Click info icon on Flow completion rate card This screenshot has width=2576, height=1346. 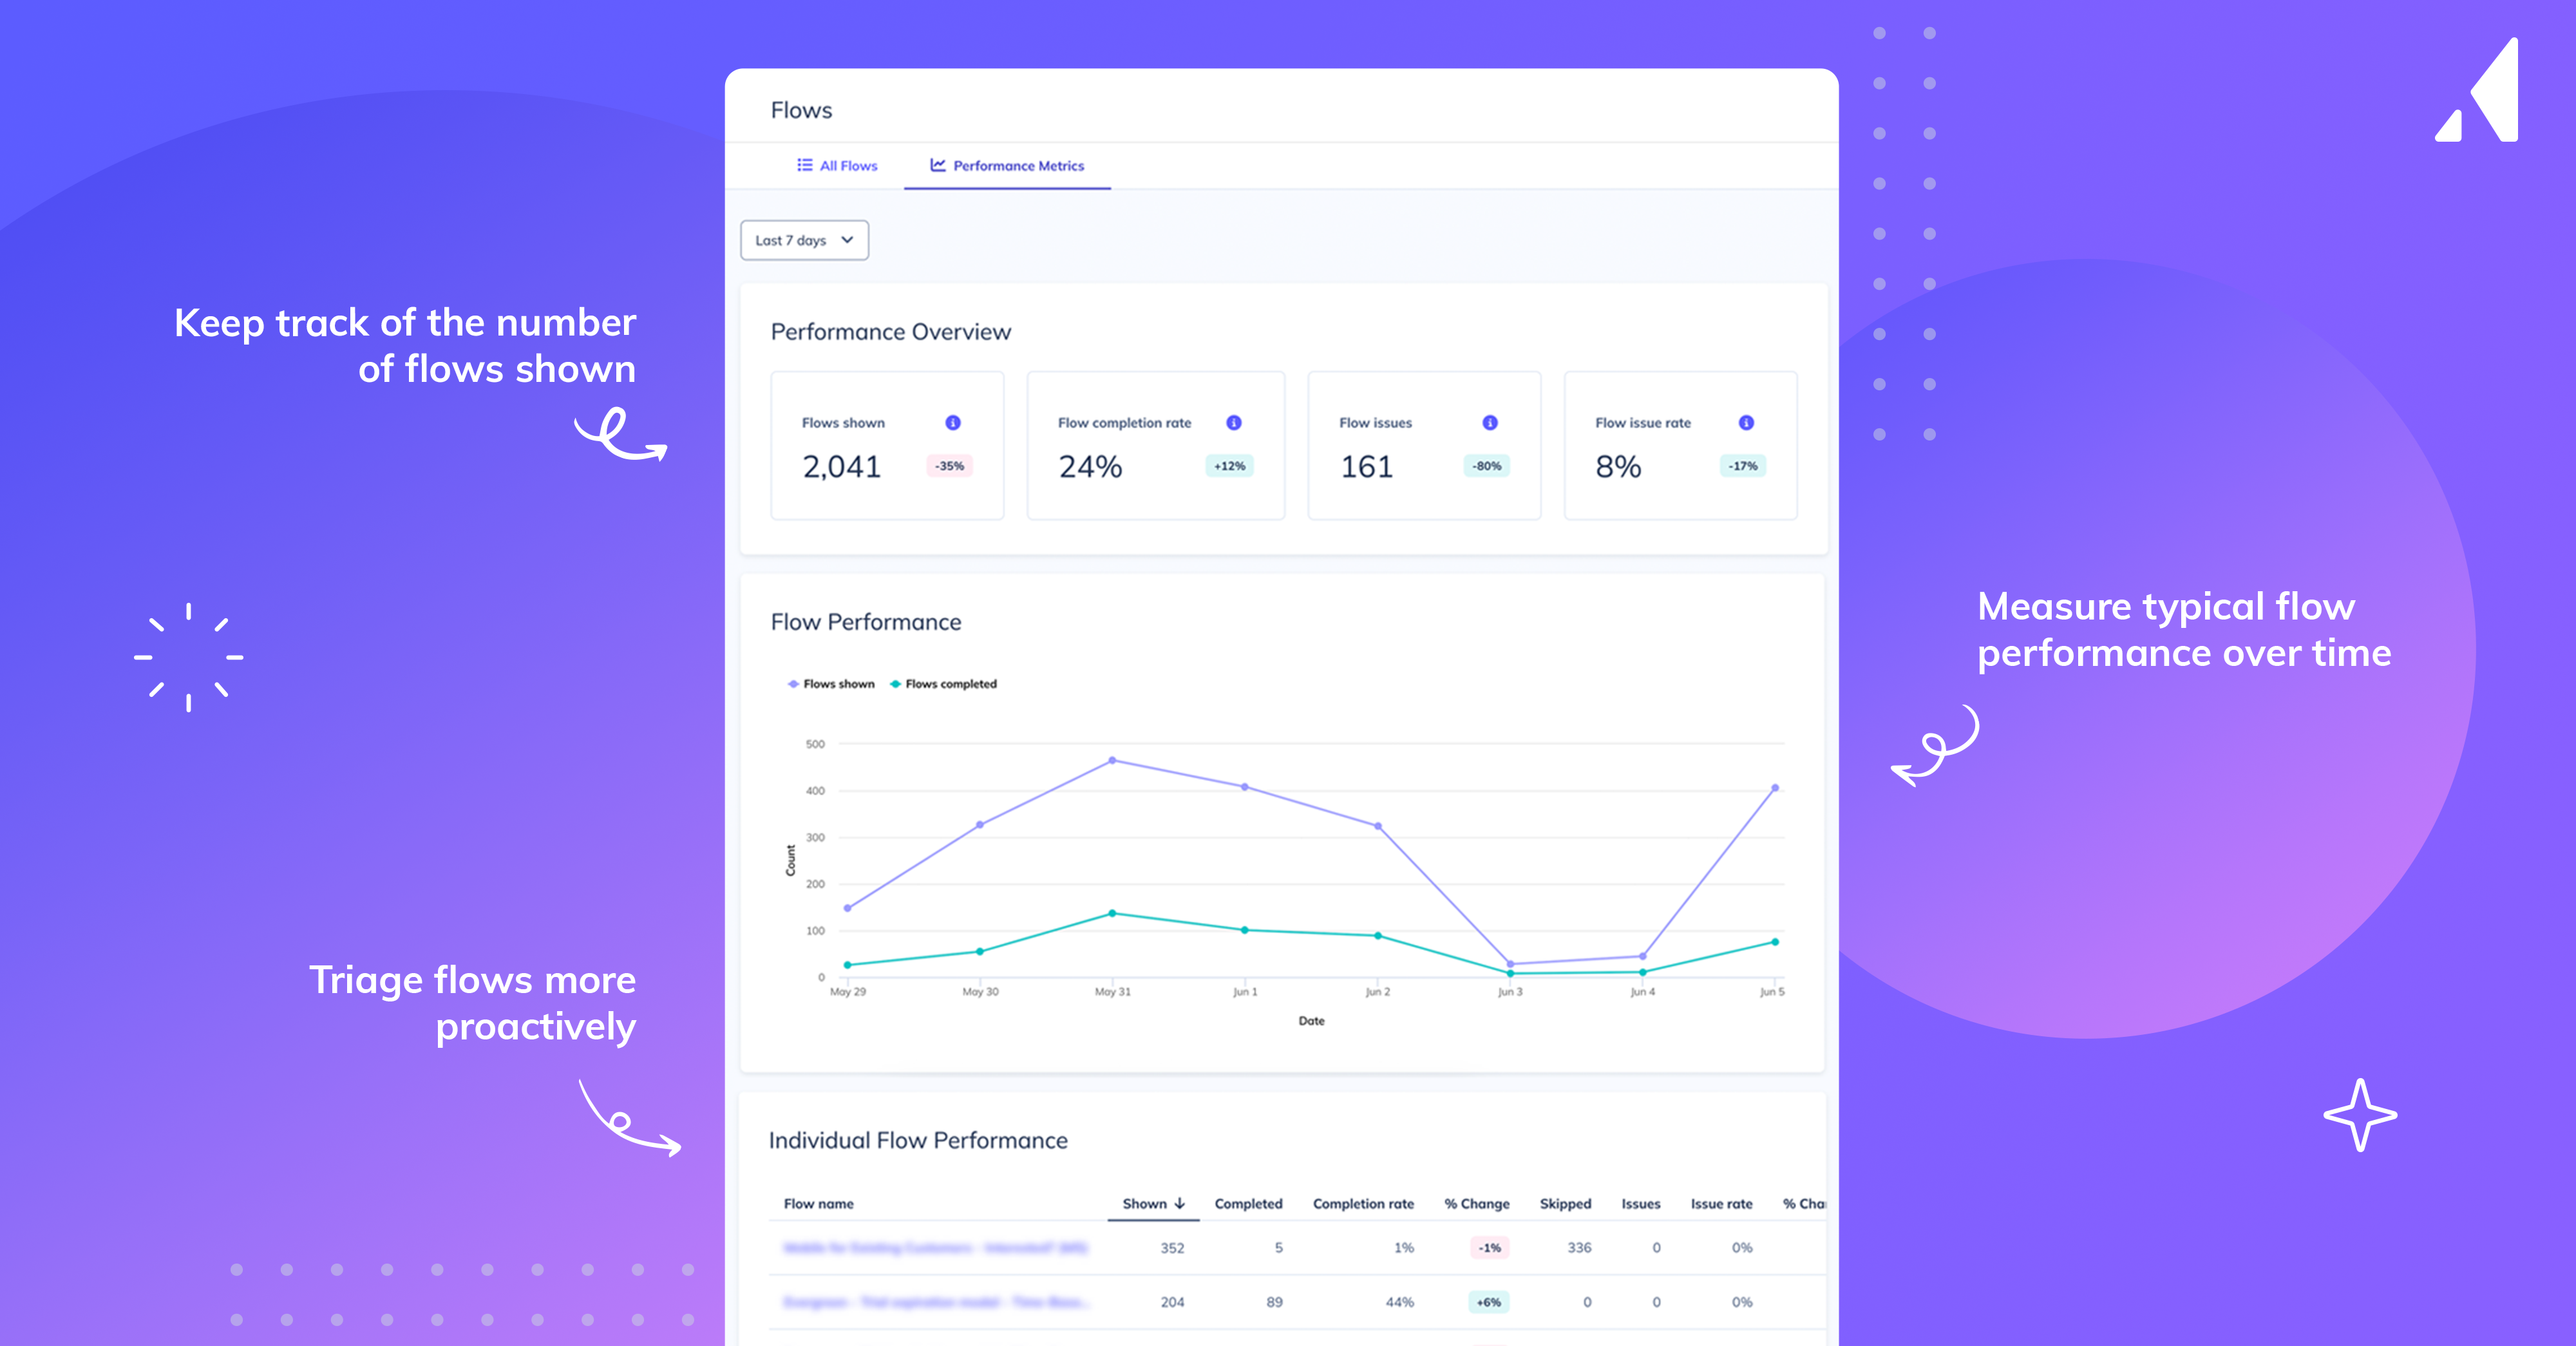point(1234,423)
